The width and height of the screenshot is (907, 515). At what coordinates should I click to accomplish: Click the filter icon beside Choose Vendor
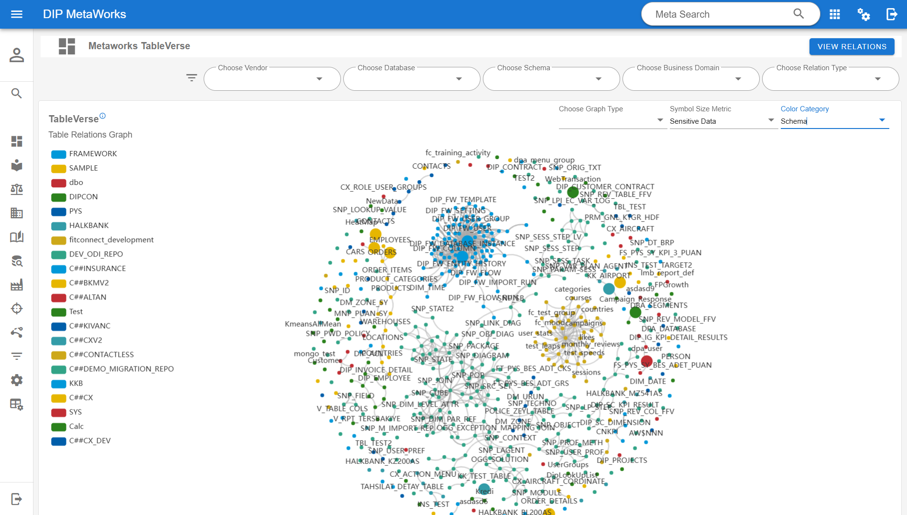(191, 78)
